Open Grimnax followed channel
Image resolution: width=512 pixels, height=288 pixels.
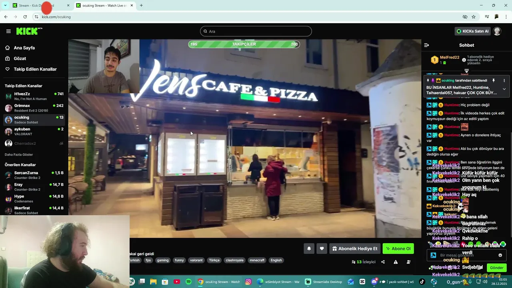34,108
